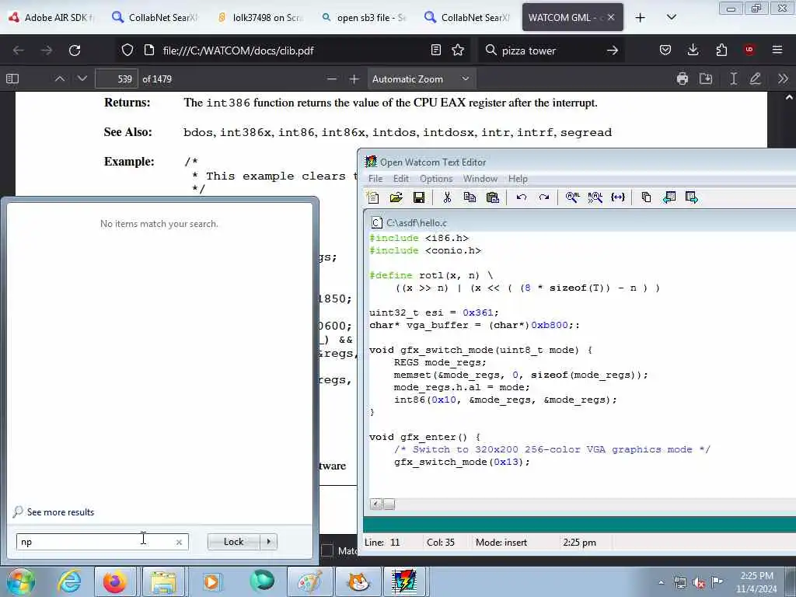The height and width of the screenshot is (597, 796).
Task: Clear the Start menu search box
Action: [x=179, y=542]
